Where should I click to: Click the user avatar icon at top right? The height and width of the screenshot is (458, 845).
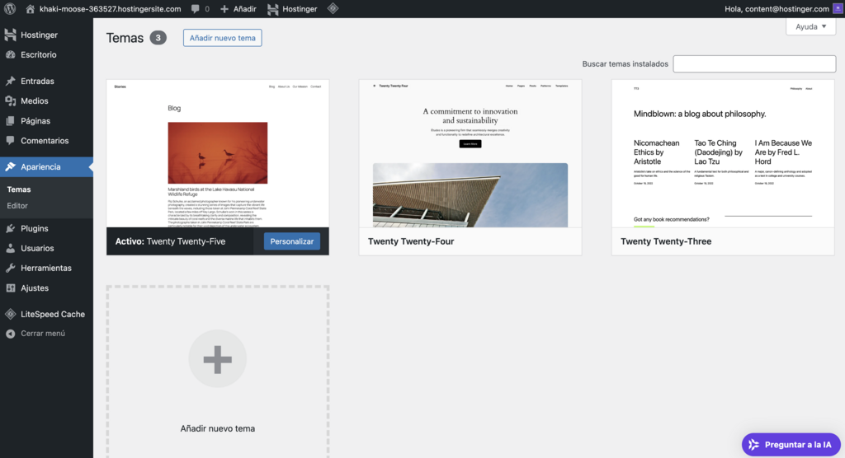click(x=837, y=9)
